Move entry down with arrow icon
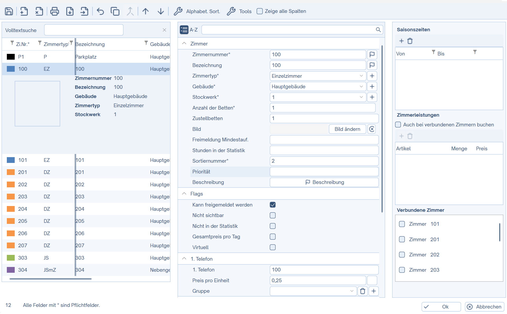Viewport: 507px width, 314px height. click(161, 11)
